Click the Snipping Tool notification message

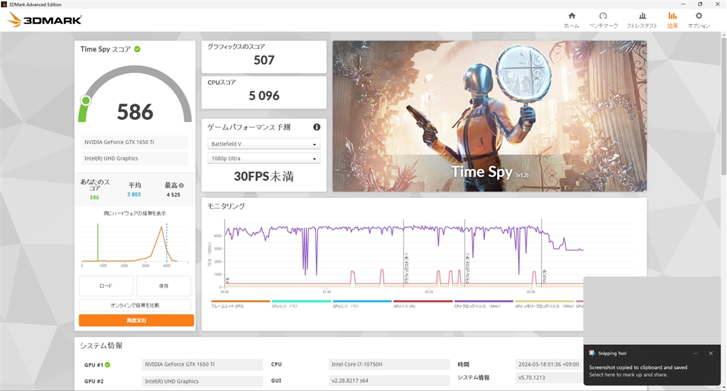pos(638,371)
